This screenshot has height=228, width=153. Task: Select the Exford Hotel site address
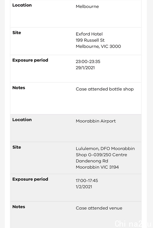[x=98, y=40]
